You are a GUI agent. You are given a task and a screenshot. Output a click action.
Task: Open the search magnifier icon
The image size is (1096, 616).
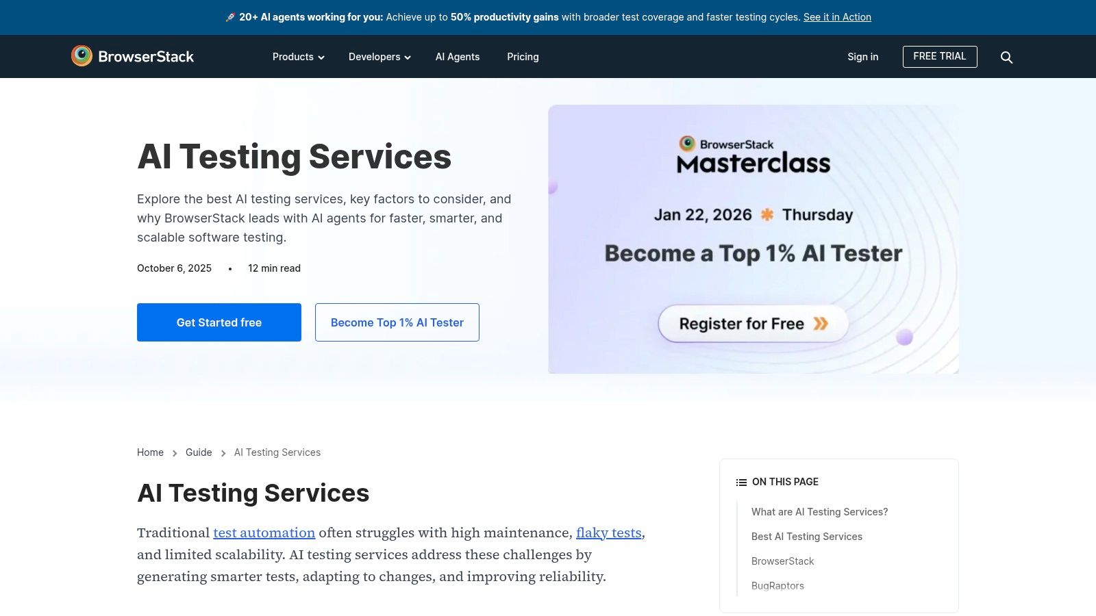coord(1006,57)
